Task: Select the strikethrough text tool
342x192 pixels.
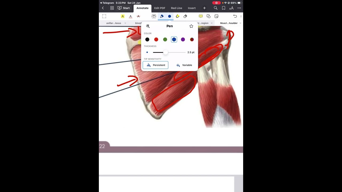Action: 138,16
